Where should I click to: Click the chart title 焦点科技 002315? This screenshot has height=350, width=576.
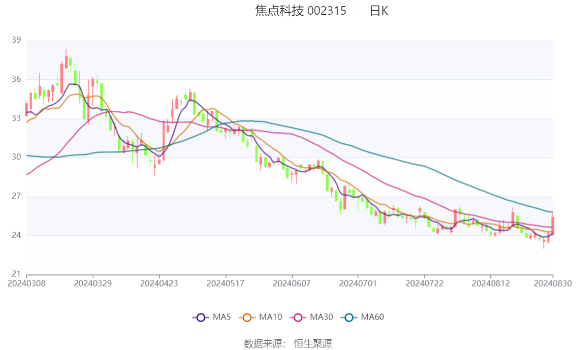(x=301, y=11)
